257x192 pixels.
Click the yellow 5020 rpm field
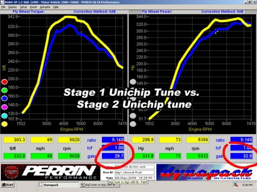[x=69, y=140]
